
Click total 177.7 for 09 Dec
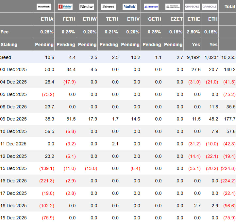tap(229, 119)
